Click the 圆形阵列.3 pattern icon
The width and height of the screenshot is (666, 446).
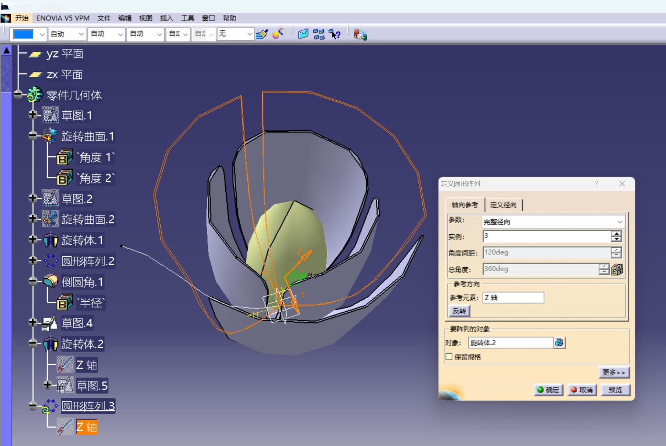(50, 406)
